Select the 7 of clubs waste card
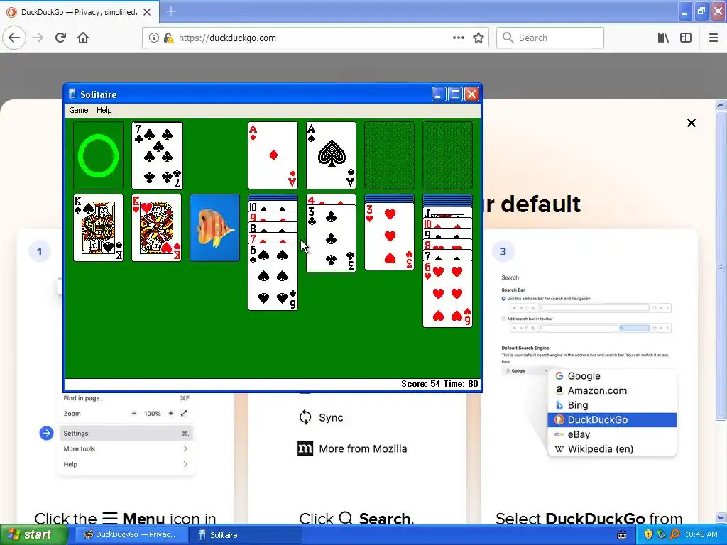727x545 pixels. (157, 155)
